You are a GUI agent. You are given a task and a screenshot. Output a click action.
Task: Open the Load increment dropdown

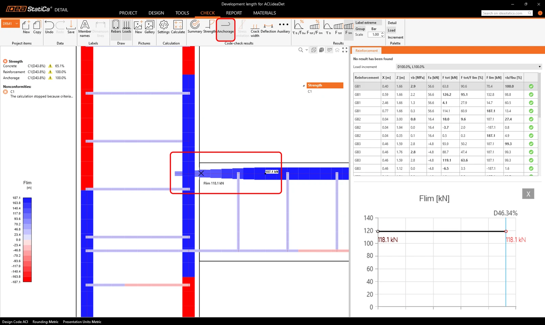(x=469, y=67)
